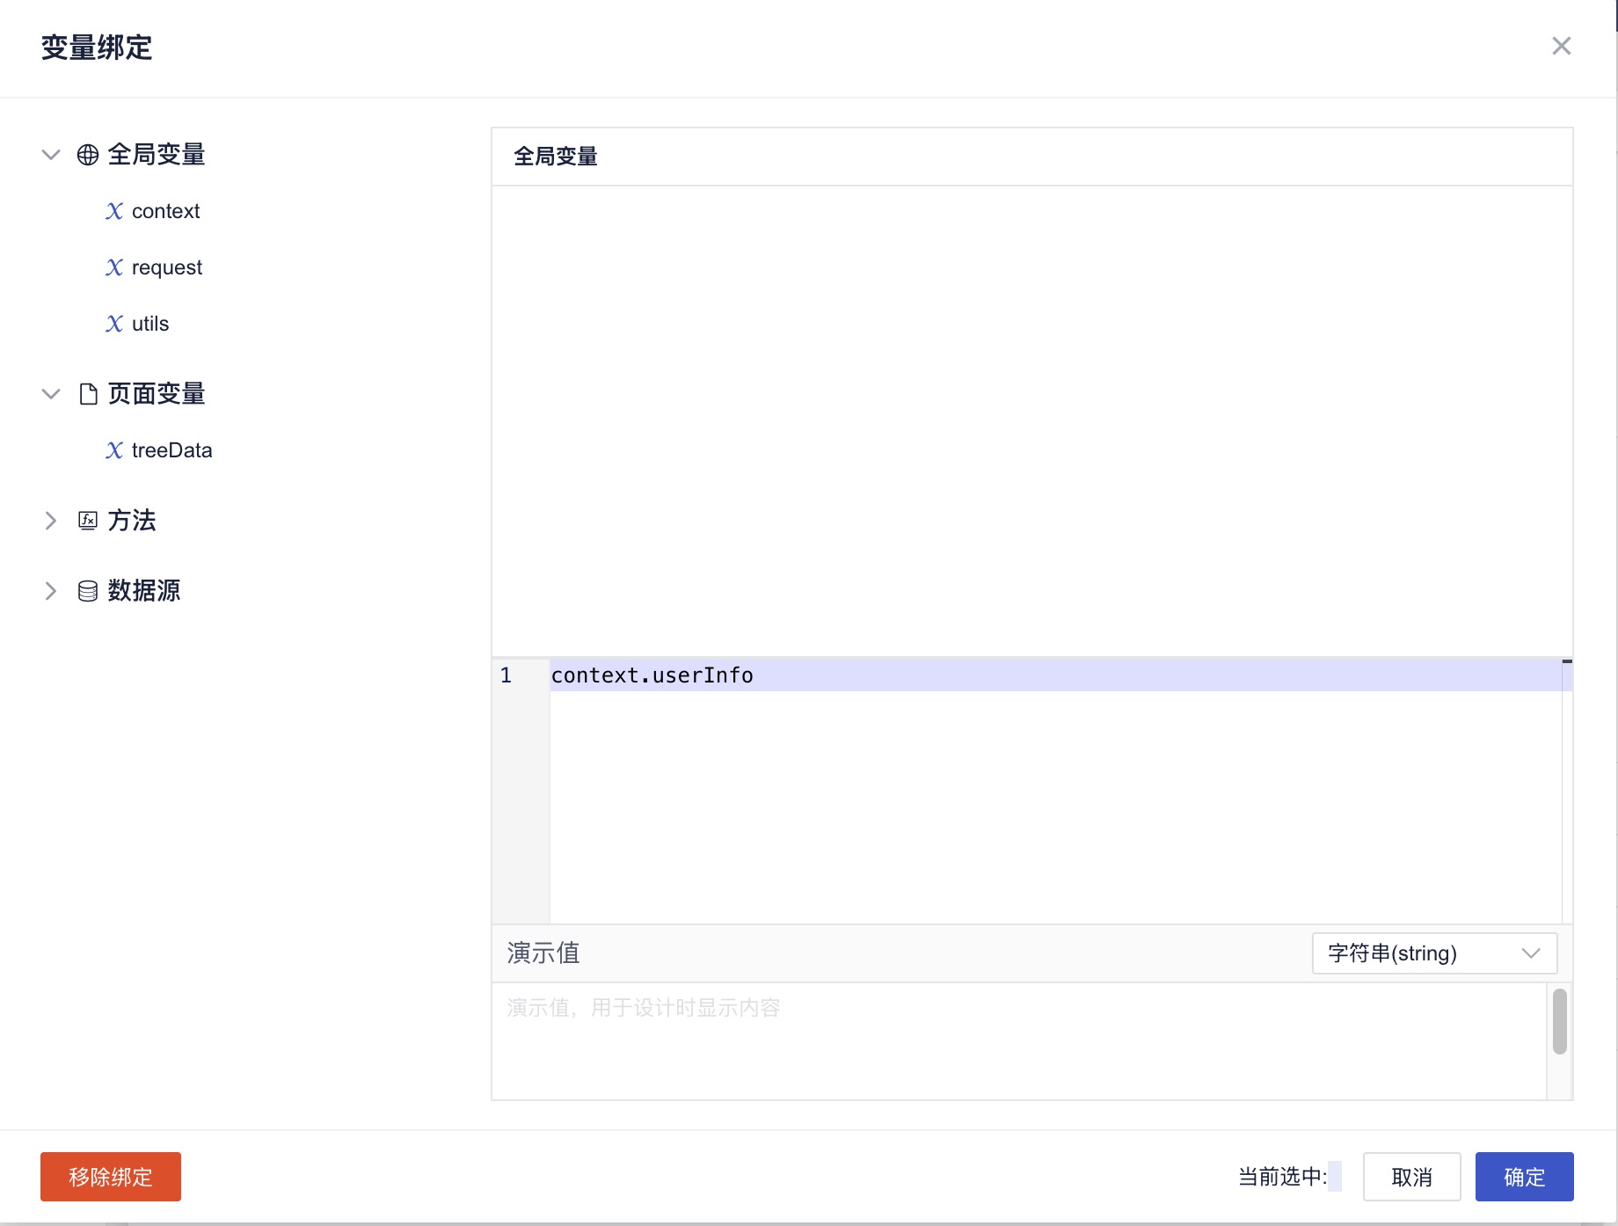Cancel the dialog with 取消

tap(1411, 1177)
